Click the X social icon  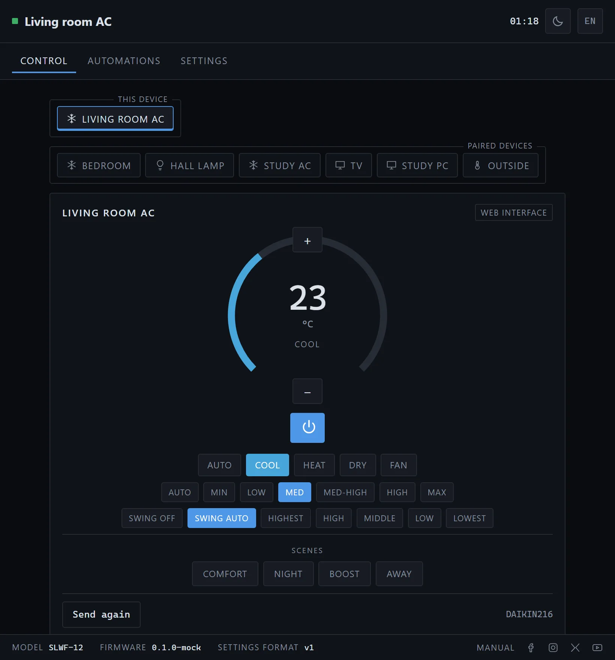point(575,648)
